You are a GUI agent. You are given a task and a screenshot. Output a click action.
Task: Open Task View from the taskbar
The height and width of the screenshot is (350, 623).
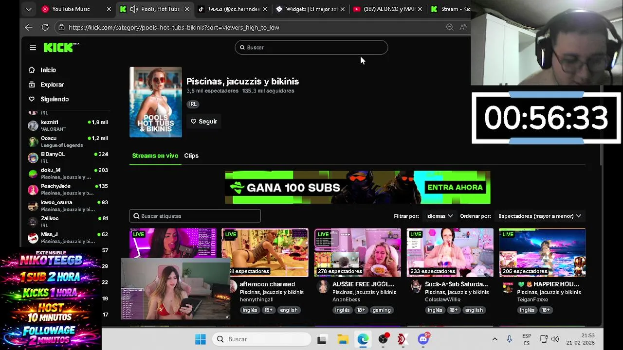point(322,339)
